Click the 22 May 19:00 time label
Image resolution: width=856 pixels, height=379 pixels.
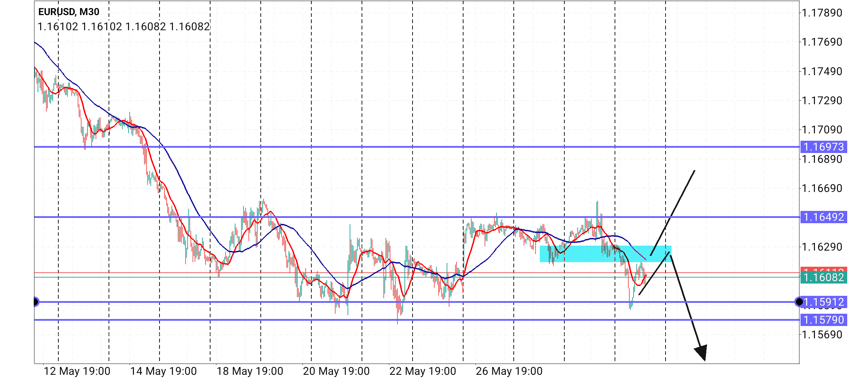(423, 371)
